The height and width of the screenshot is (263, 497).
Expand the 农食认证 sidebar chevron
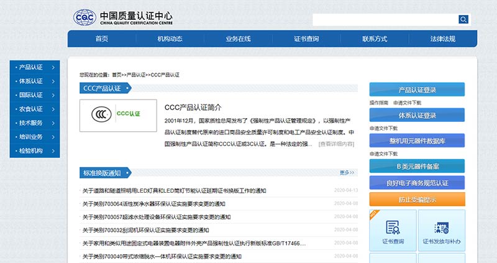pos(53,109)
